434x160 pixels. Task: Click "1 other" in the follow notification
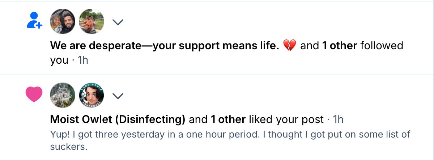pyautogui.click(x=340, y=46)
